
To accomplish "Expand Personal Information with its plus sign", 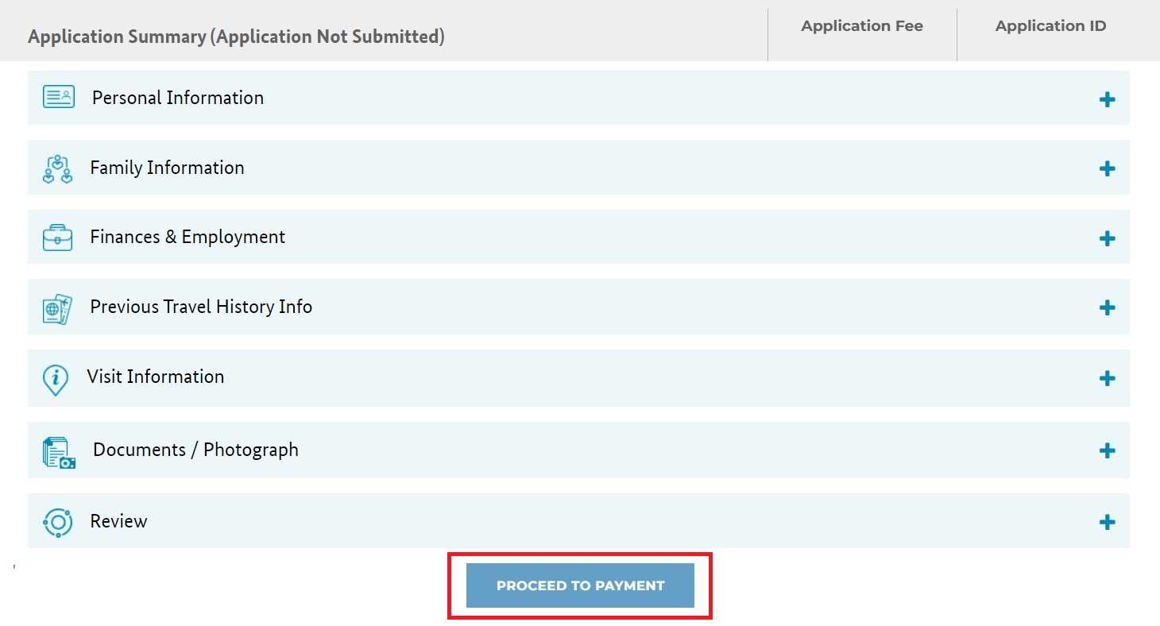I will pyautogui.click(x=1106, y=99).
